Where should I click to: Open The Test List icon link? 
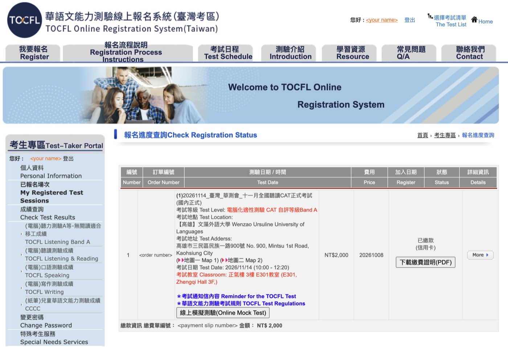click(447, 21)
